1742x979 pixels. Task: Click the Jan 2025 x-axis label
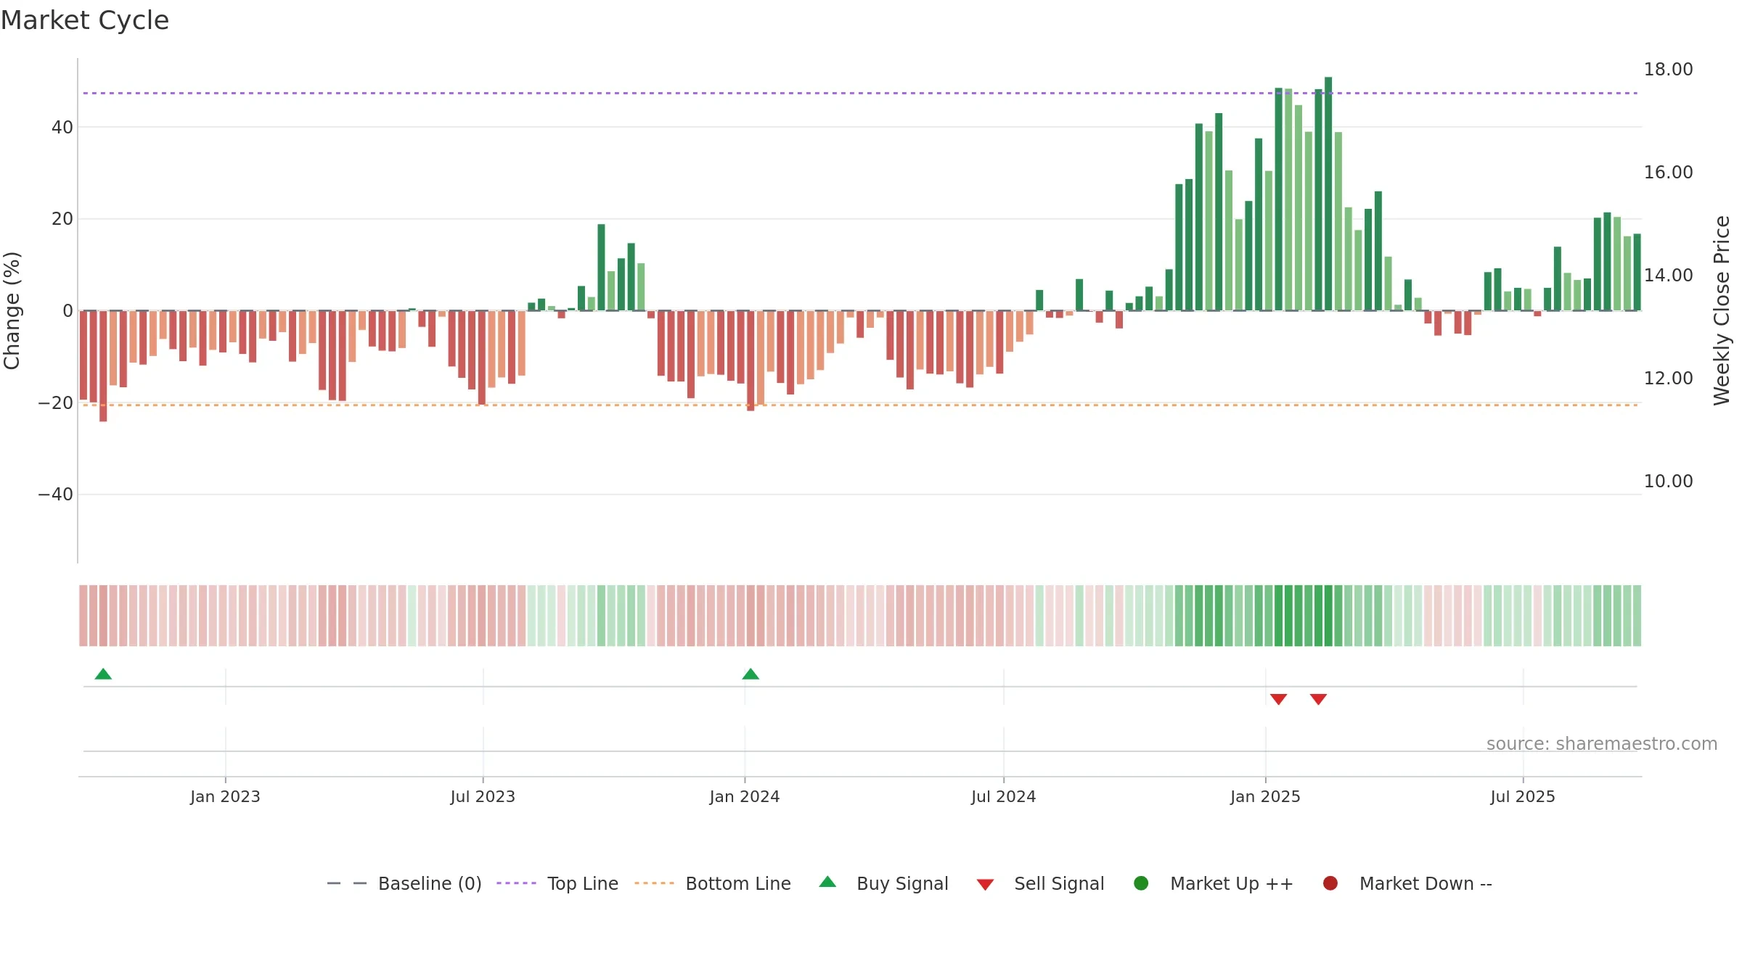pyautogui.click(x=1266, y=797)
